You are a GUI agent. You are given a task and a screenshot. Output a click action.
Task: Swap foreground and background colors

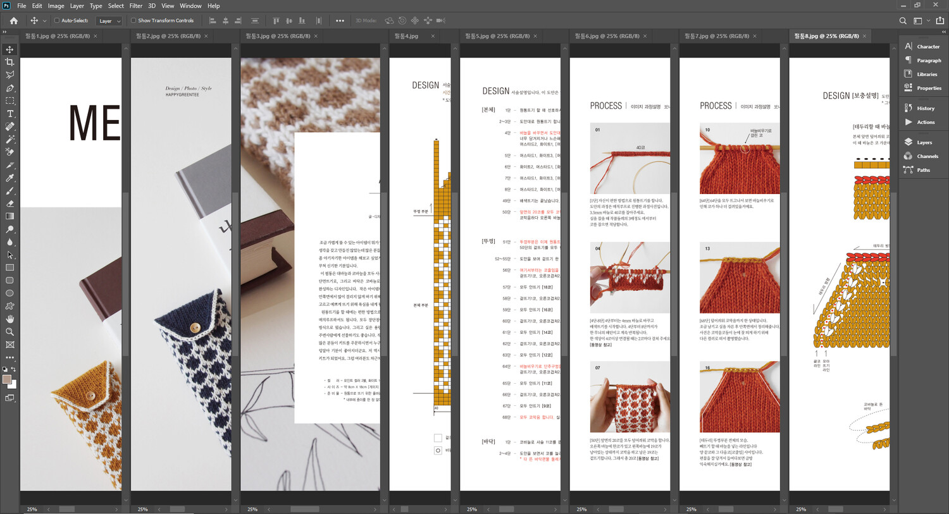tap(13, 369)
